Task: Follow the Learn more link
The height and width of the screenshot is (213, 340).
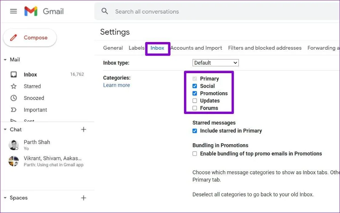Action: tap(116, 85)
